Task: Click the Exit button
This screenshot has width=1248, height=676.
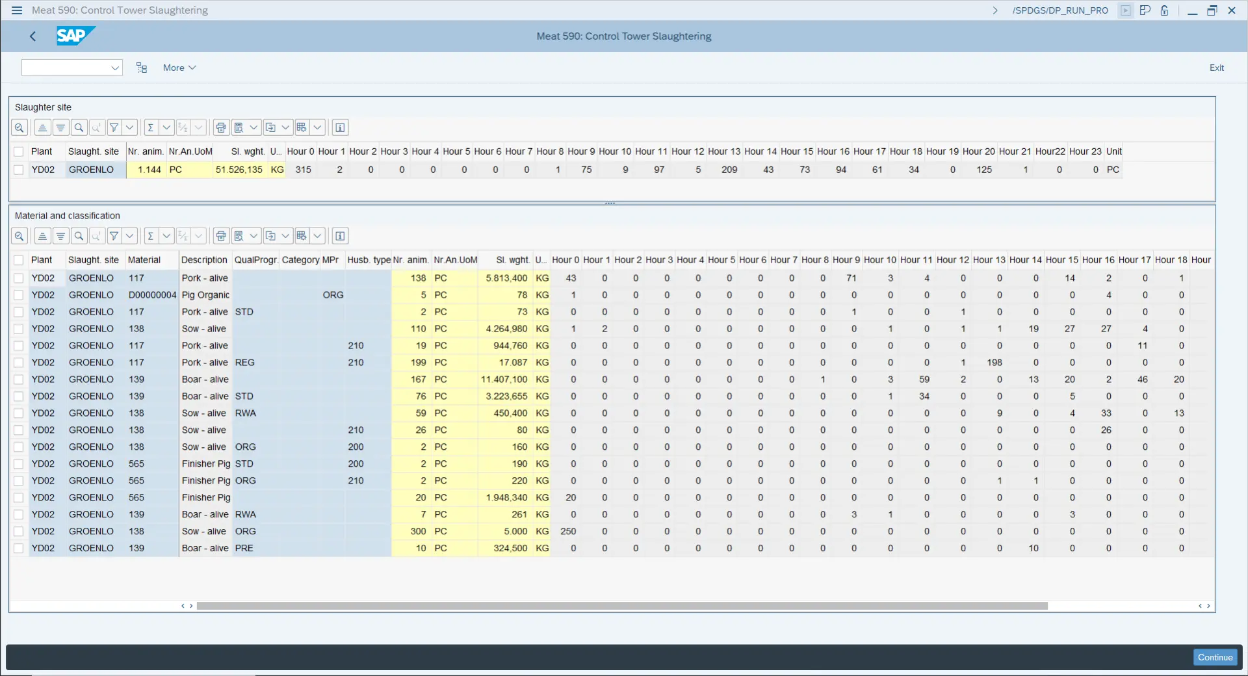Action: (x=1216, y=68)
